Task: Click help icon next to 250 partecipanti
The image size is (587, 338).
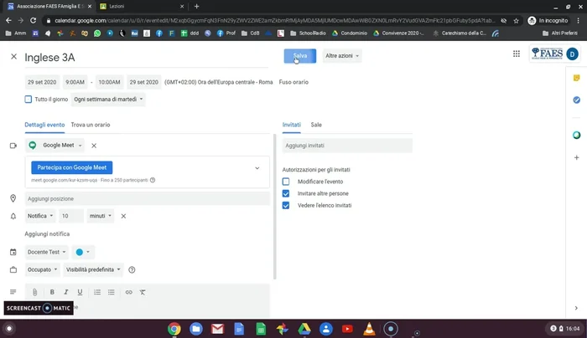Action: (153, 180)
